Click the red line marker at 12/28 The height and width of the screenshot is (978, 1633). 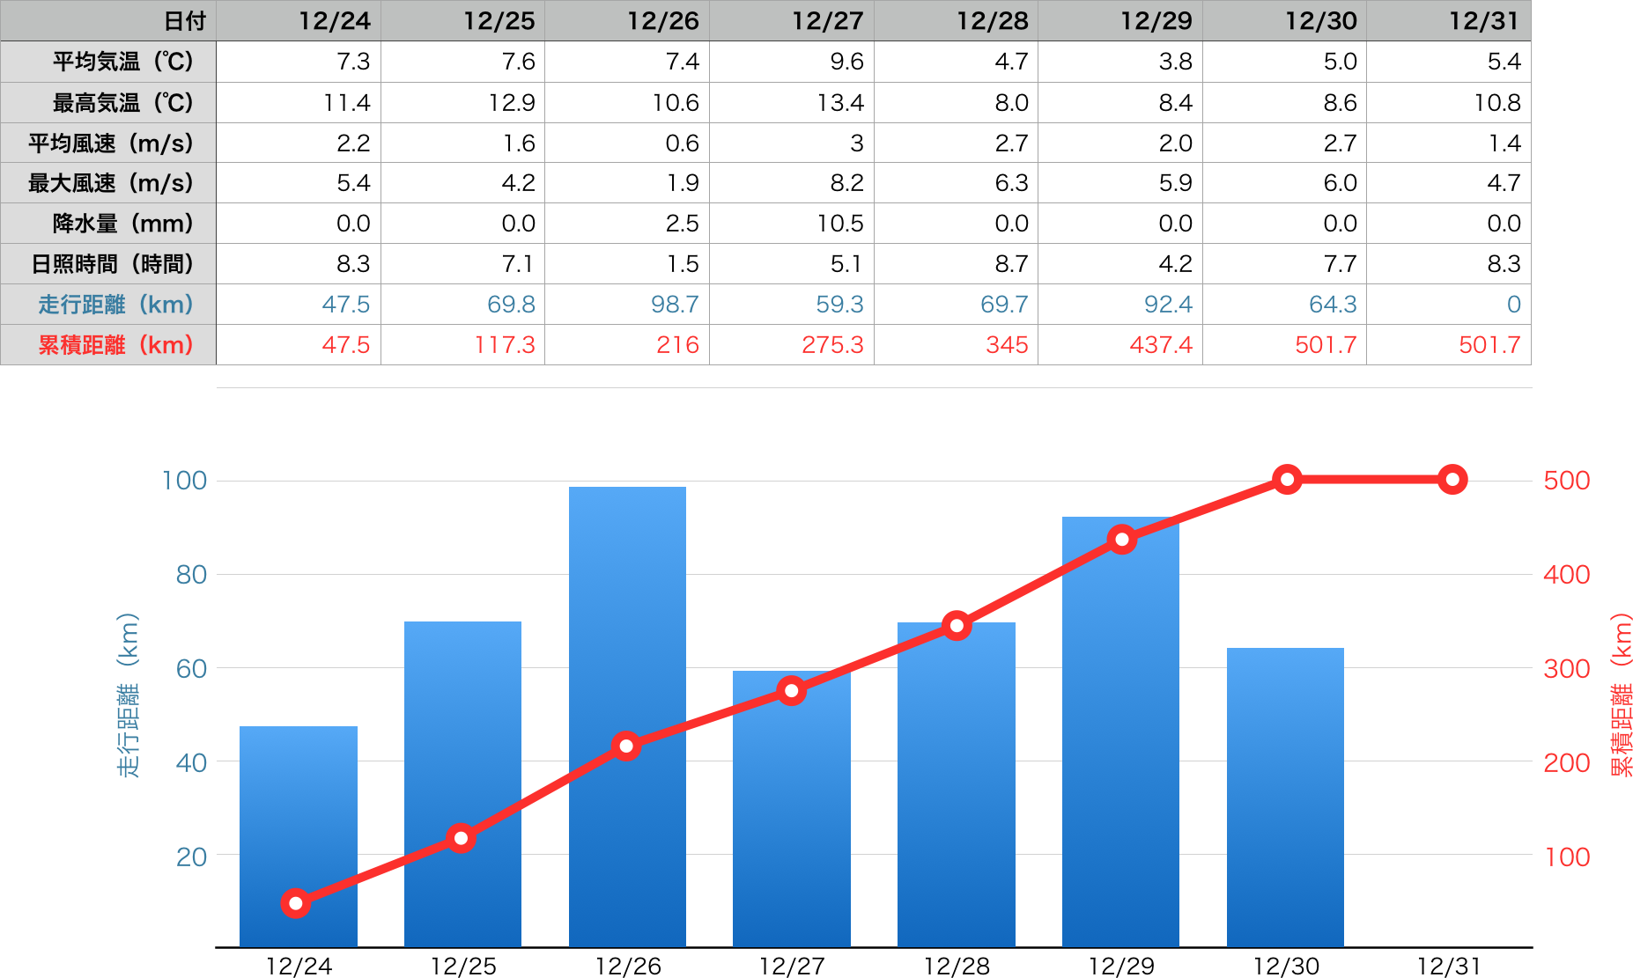(957, 626)
